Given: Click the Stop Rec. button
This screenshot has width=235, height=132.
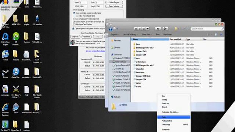Looking at the screenshot, I should pyautogui.click(x=75, y=37).
